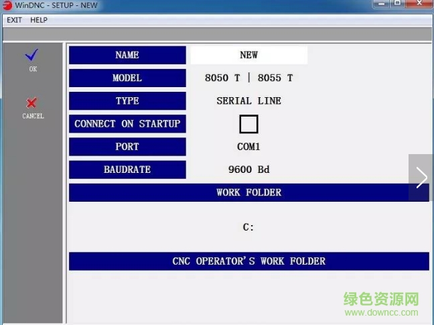Open the HELP menu

point(39,20)
